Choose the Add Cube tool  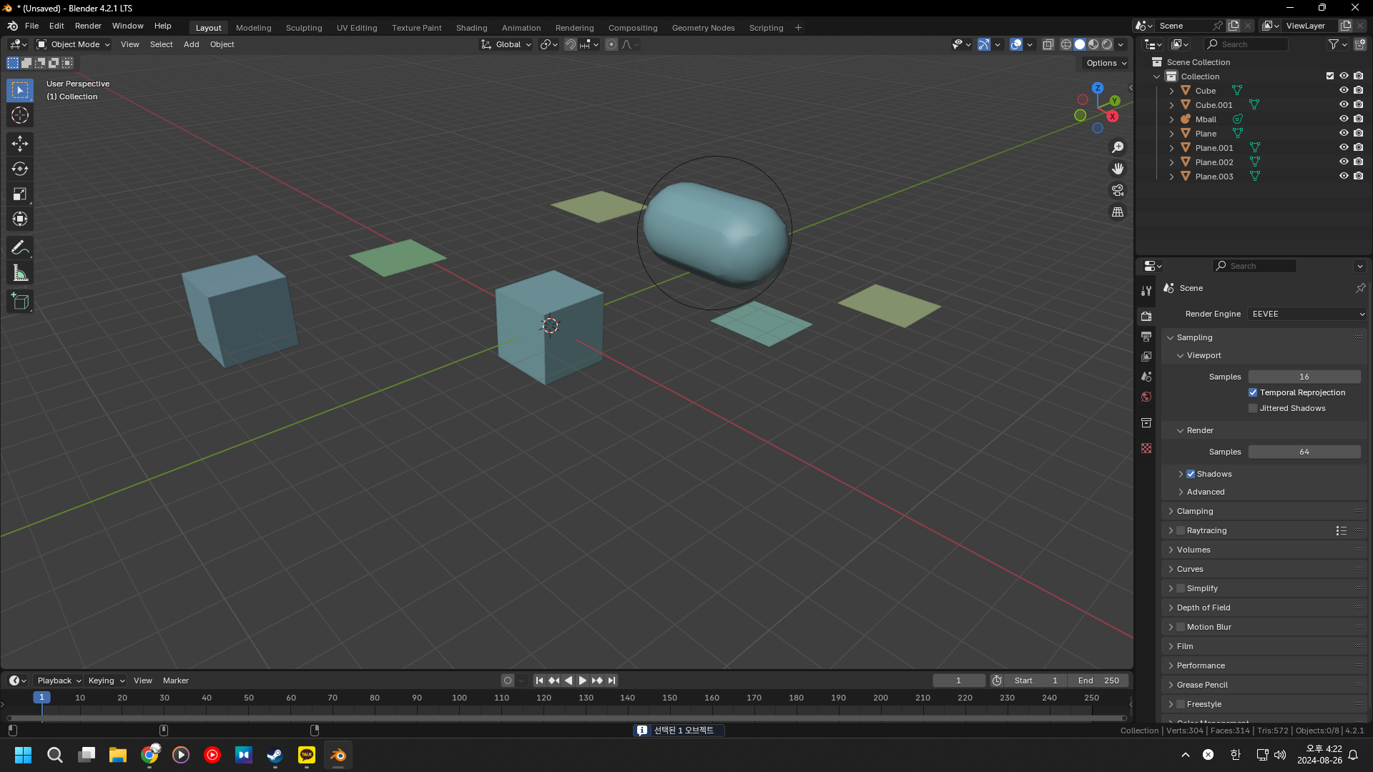(20, 302)
